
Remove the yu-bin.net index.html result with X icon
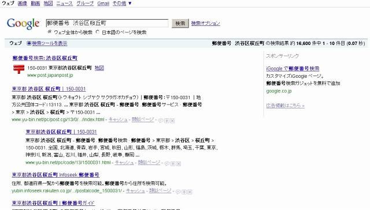[x=172, y=121]
